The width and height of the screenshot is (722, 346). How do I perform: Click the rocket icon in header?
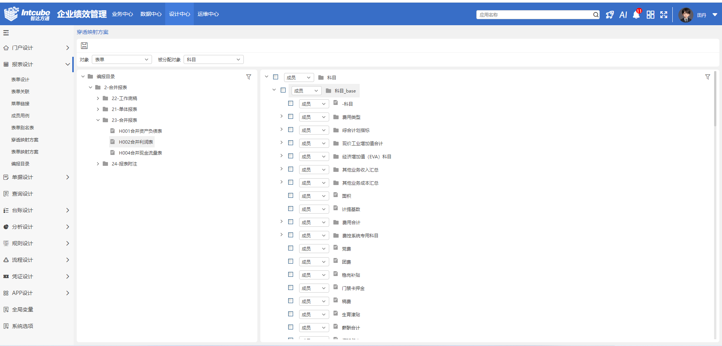tap(610, 15)
